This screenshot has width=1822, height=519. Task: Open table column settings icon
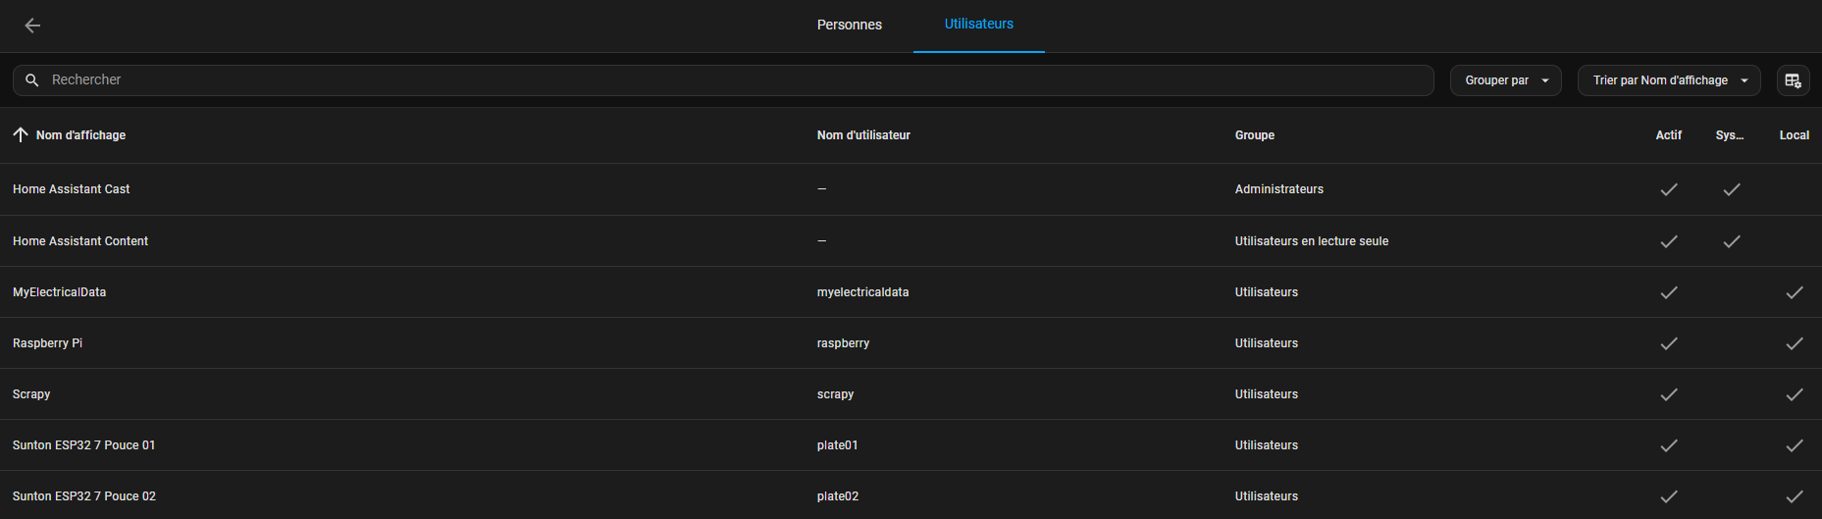(x=1793, y=80)
